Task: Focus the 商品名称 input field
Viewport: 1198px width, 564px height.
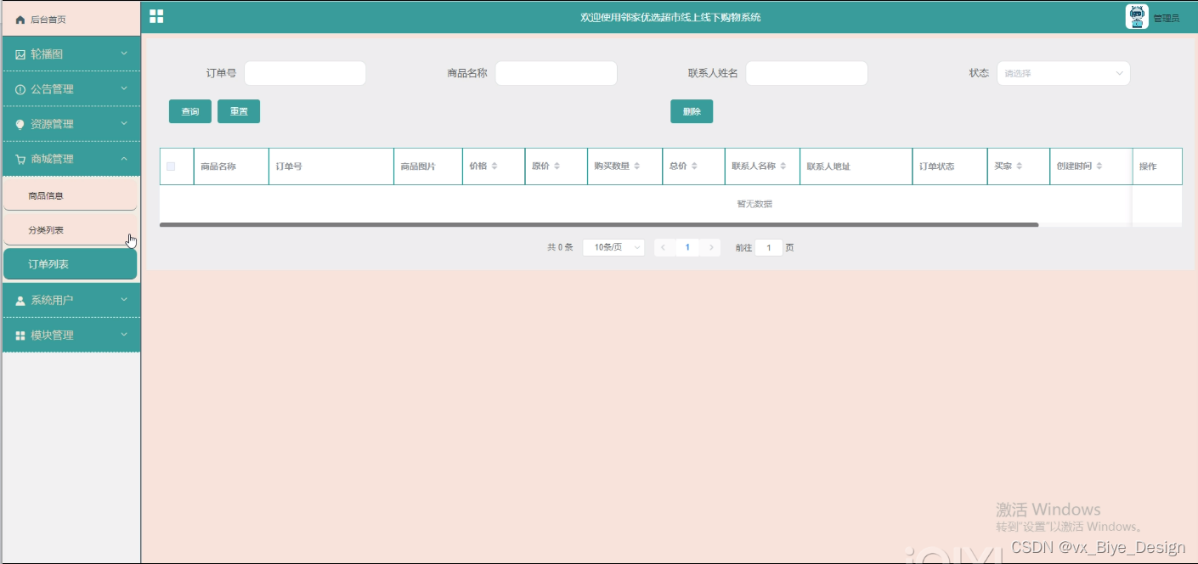Action: tap(556, 73)
